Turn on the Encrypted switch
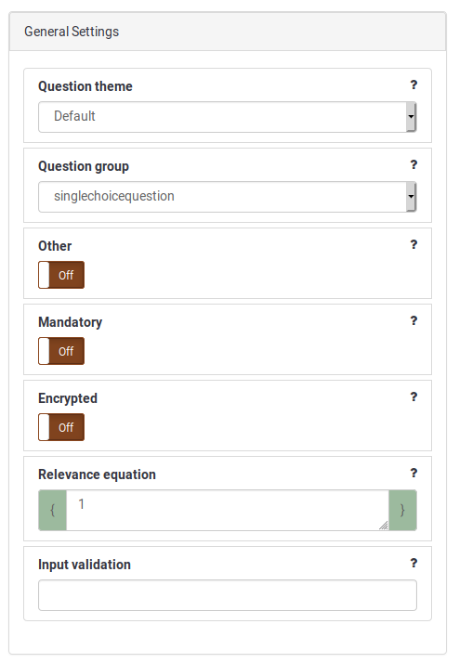Screen dimensions: 459x663 point(61,427)
